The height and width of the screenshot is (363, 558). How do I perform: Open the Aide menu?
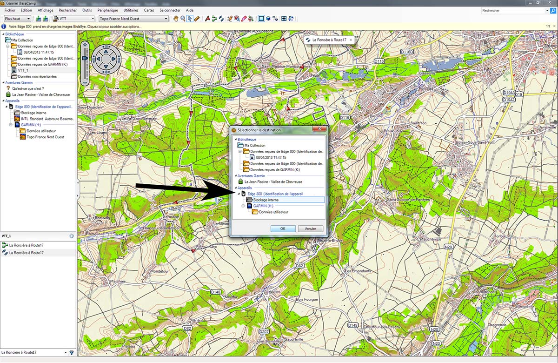(189, 10)
